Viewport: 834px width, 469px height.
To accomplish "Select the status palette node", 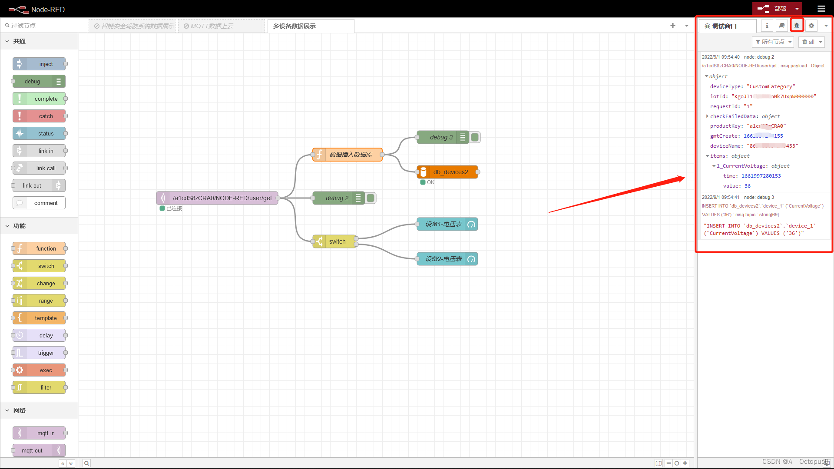I will point(39,133).
